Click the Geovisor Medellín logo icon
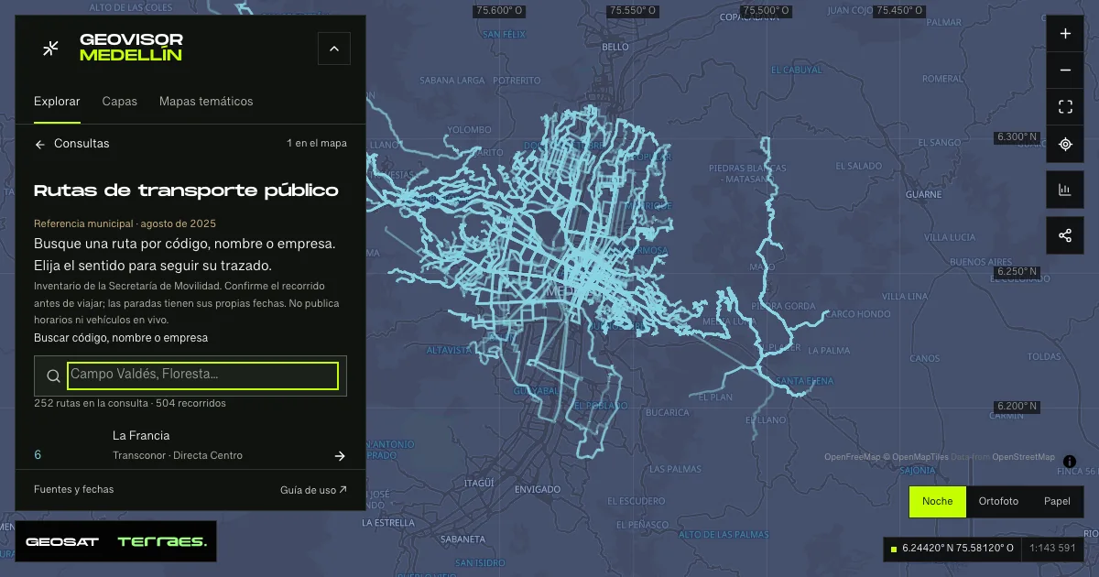This screenshot has height=577, width=1099. pyautogui.click(x=51, y=48)
